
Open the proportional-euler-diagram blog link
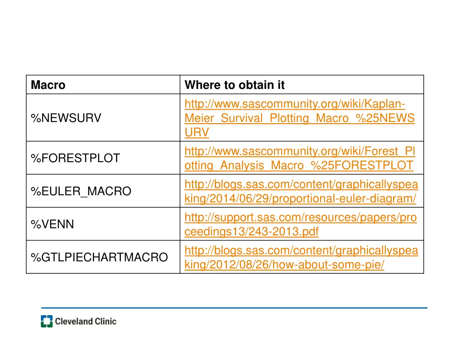[x=301, y=191]
